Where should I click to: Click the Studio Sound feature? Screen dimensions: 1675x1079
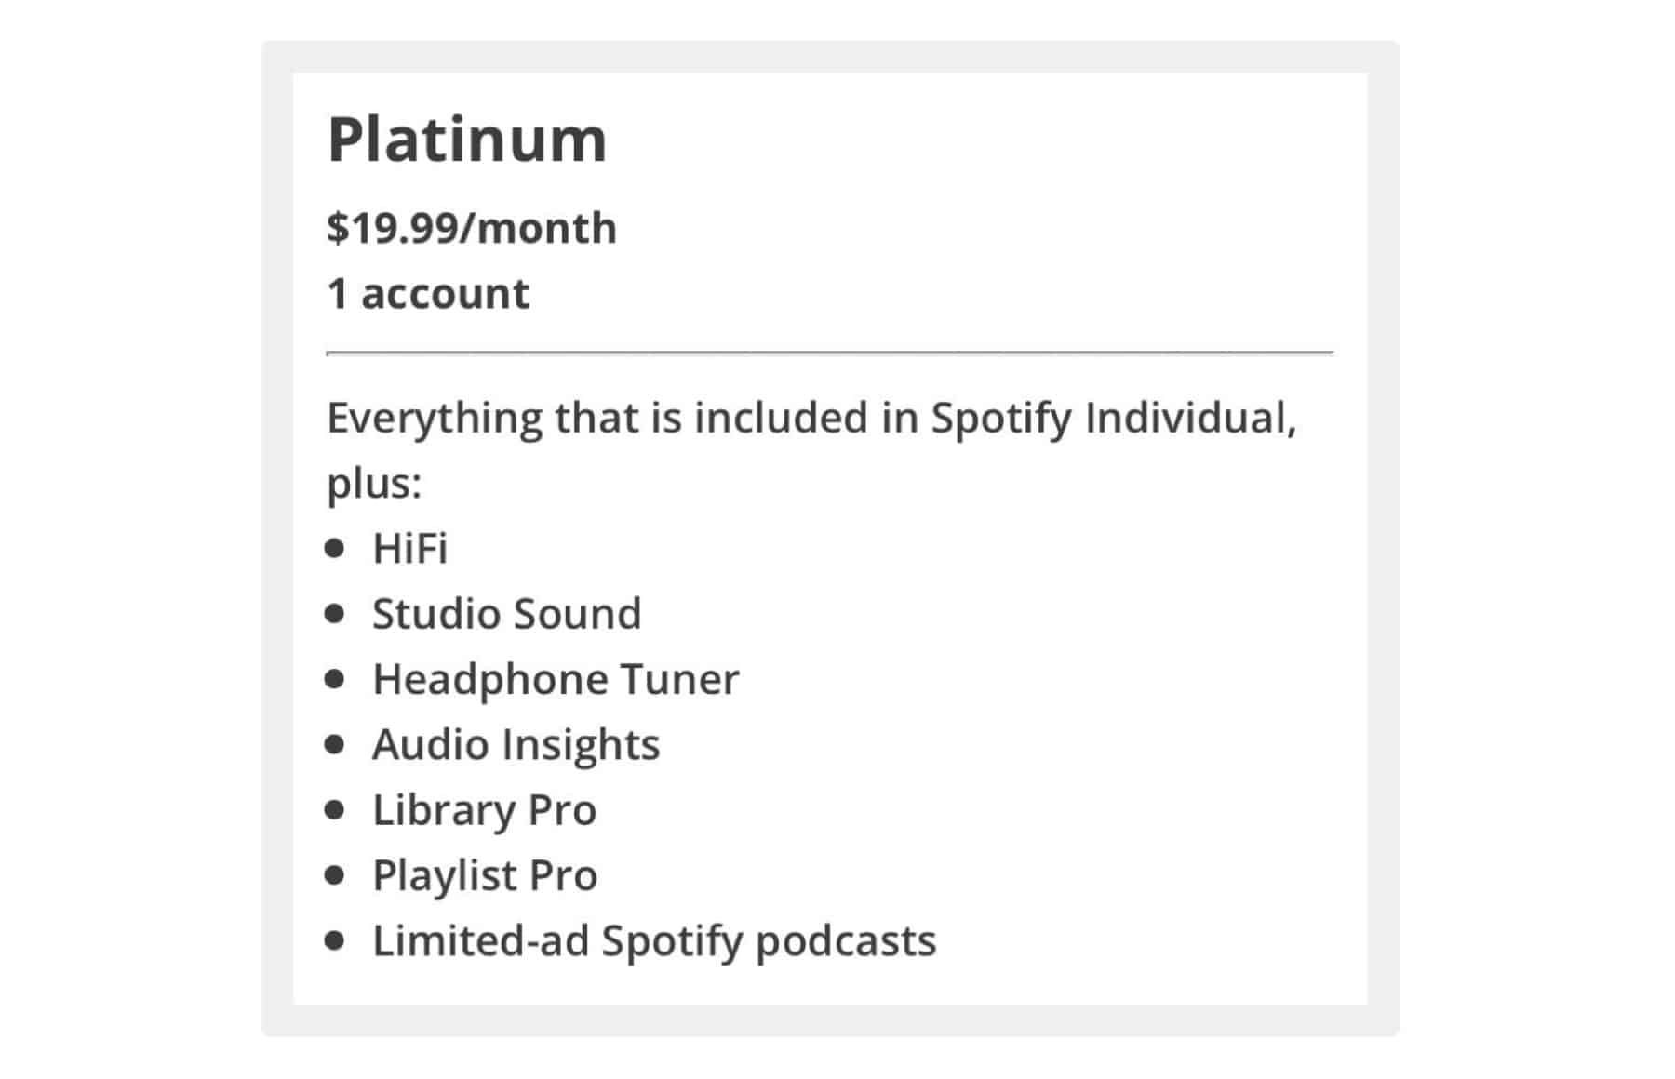pyautogui.click(x=506, y=614)
